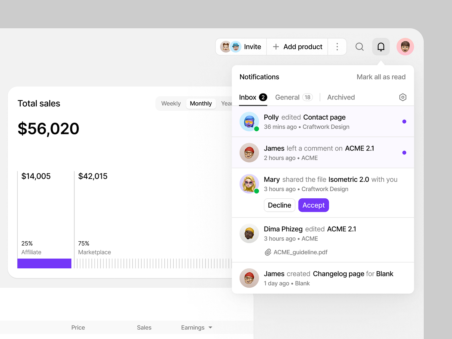Open your profile avatar in the top right
This screenshot has height=339, width=452.
[405, 47]
